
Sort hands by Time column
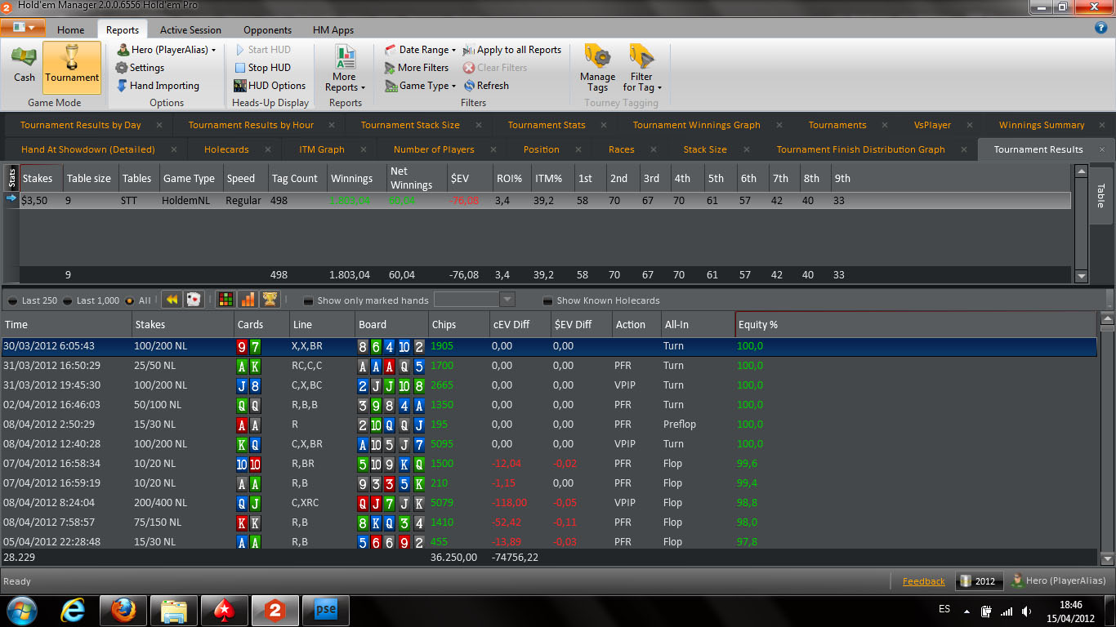coord(66,324)
